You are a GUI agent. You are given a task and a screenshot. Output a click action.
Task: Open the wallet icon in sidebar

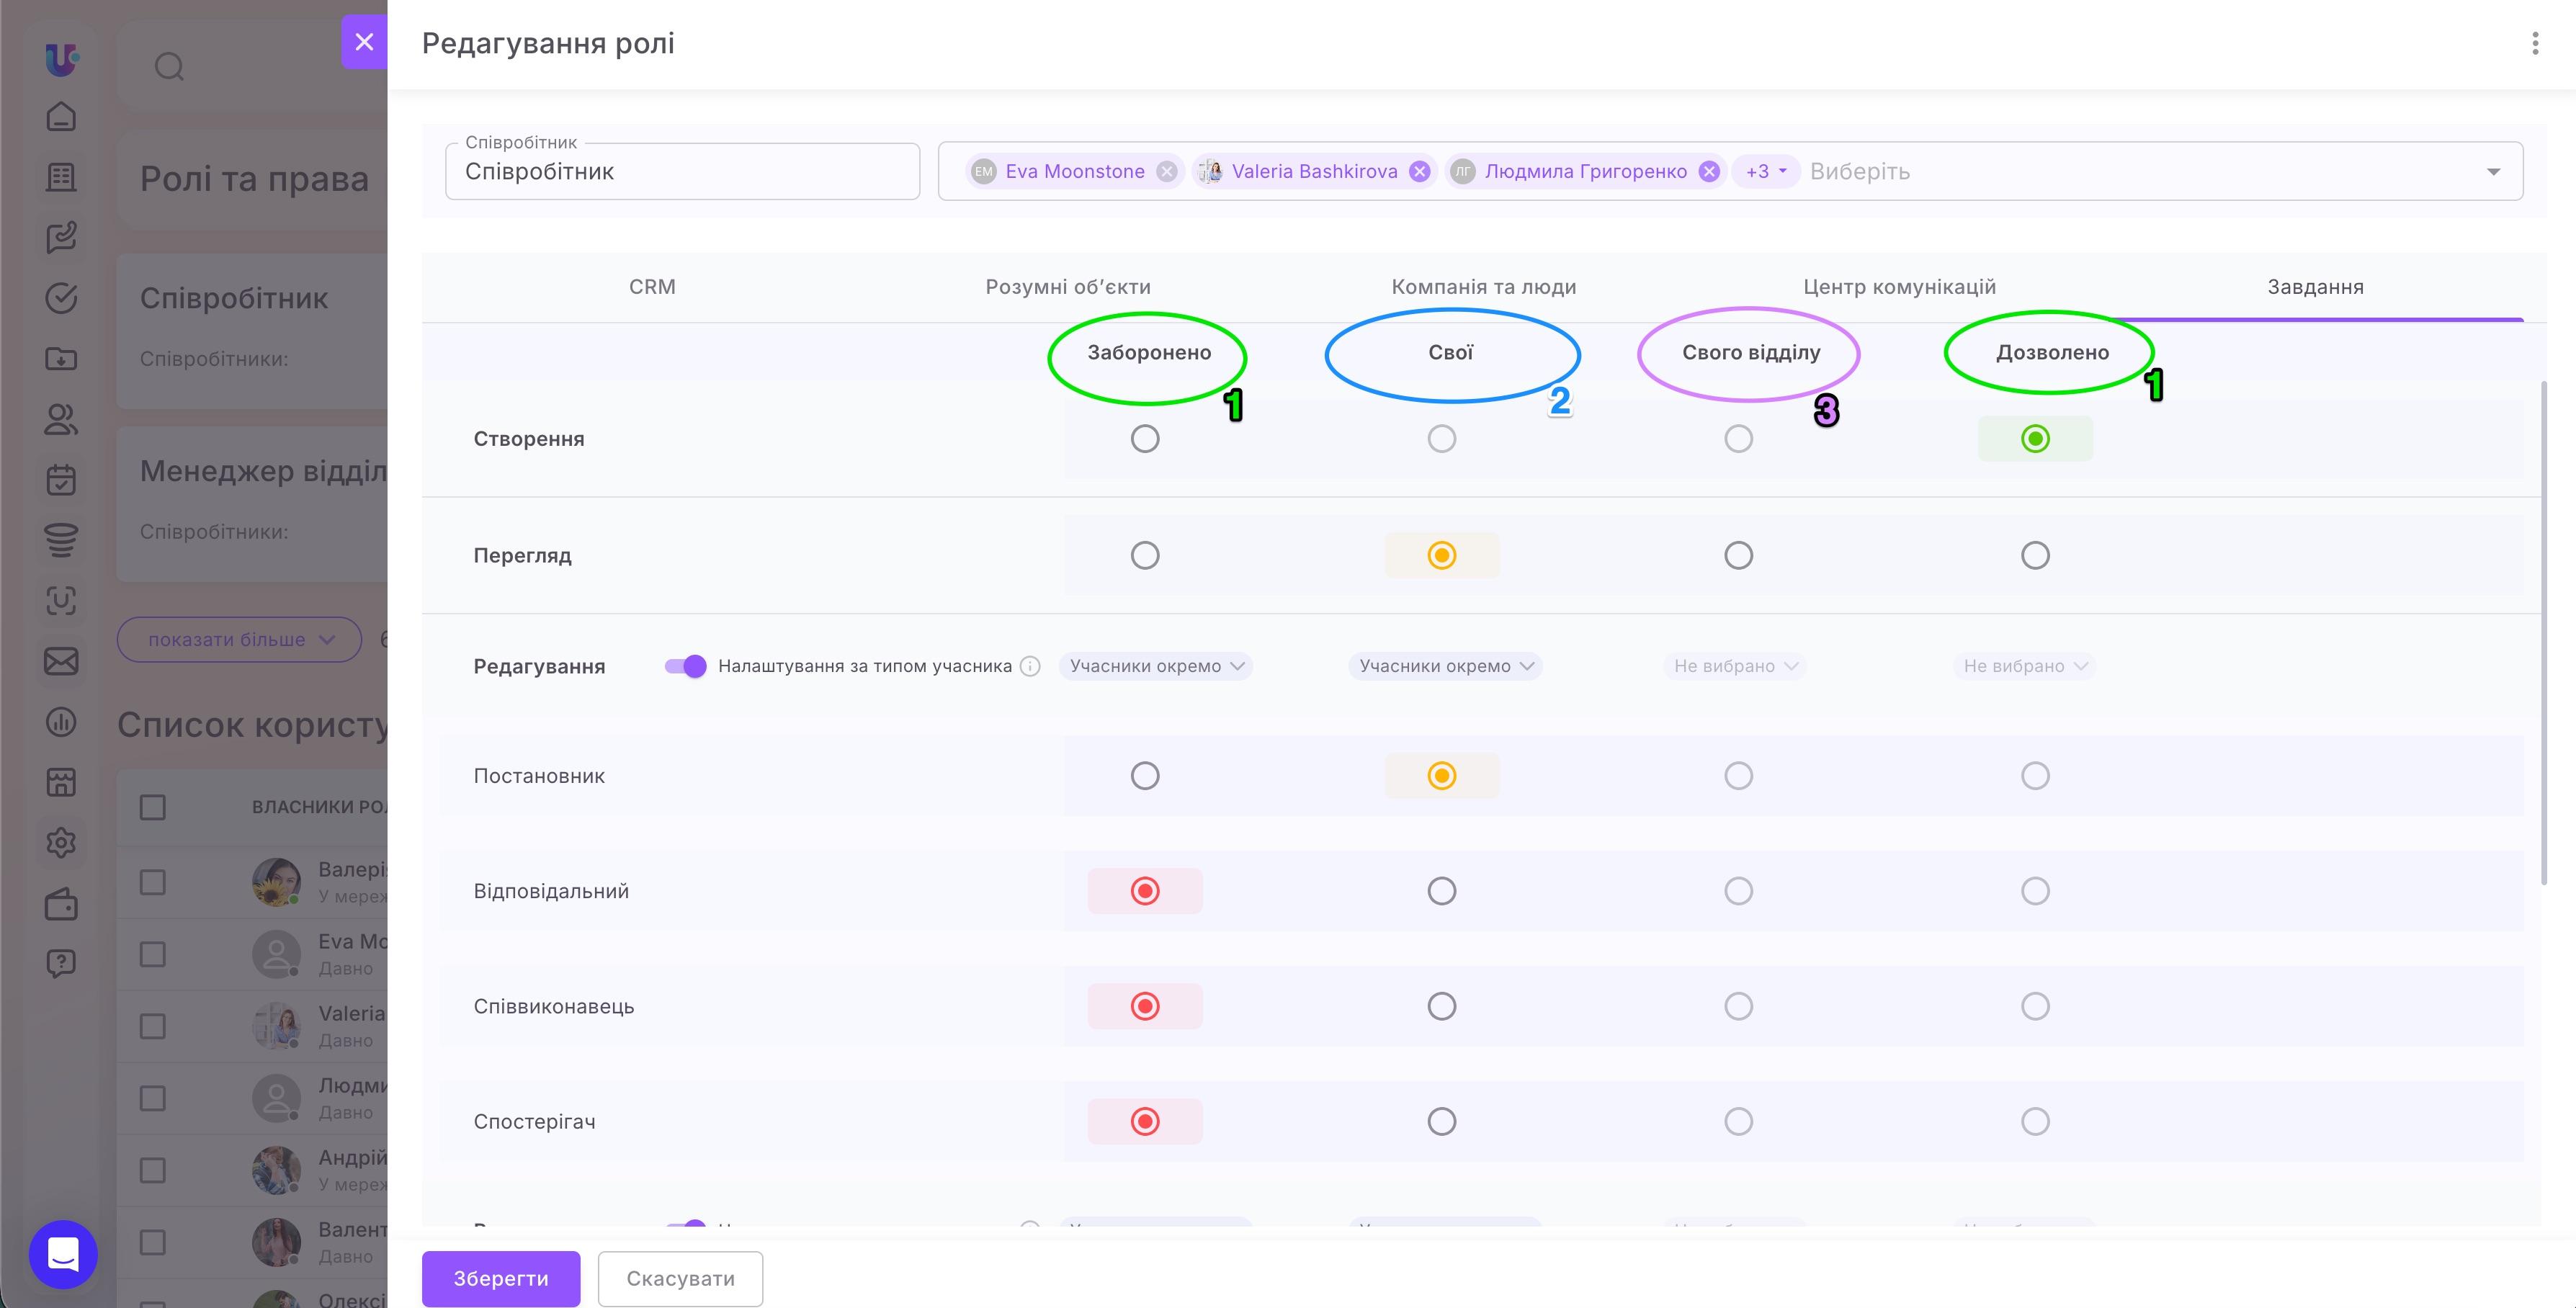pyautogui.click(x=61, y=904)
